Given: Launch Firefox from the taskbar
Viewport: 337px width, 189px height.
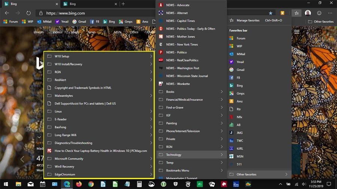Looking at the screenshot, I should [79, 184].
